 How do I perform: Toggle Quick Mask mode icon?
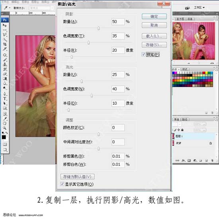[x=5, y=144]
